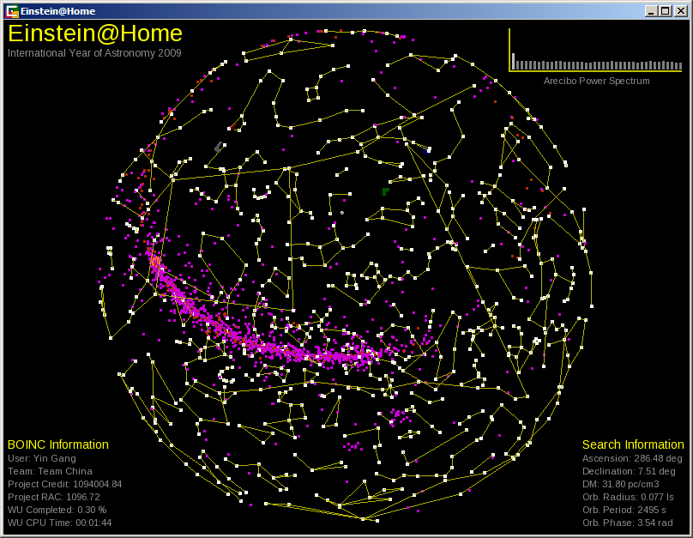Click the 'BOINC Information' heading
Screen dimensions: 693x538
pos(58,444)
